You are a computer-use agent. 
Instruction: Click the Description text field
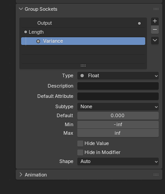(118, 86)
